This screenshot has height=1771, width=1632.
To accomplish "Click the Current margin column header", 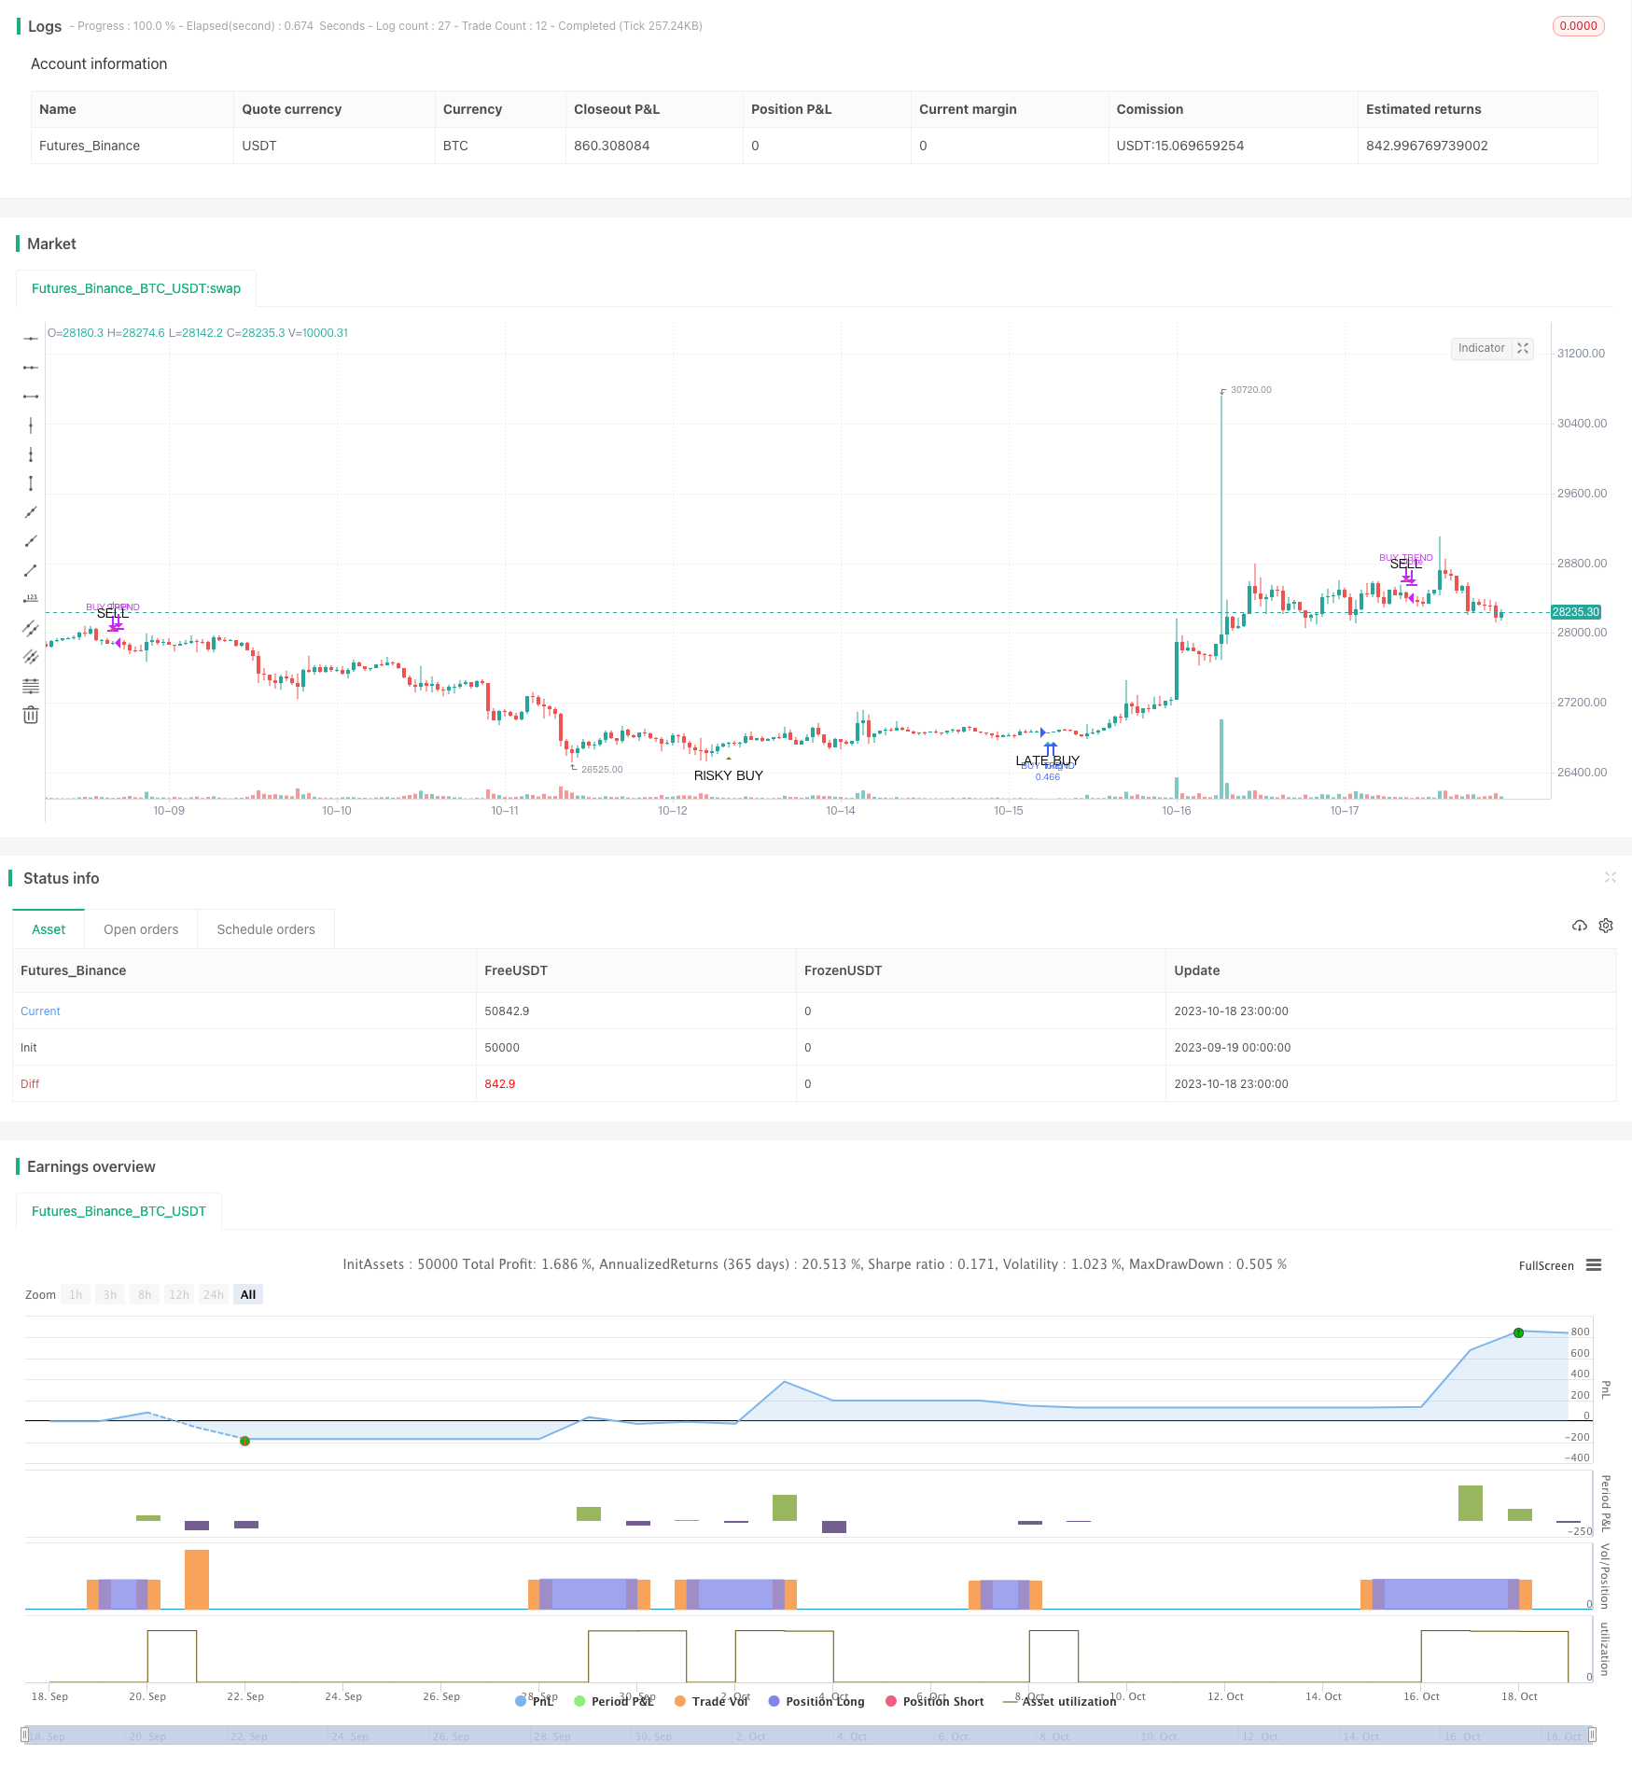I will click(968, 109).
